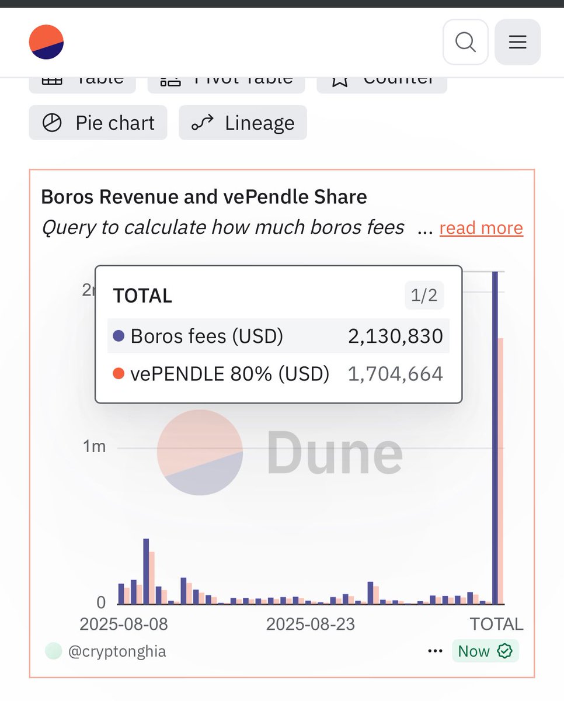
Task: Click the pie chart icon in Pie chart button
Action: pos(52,123)
